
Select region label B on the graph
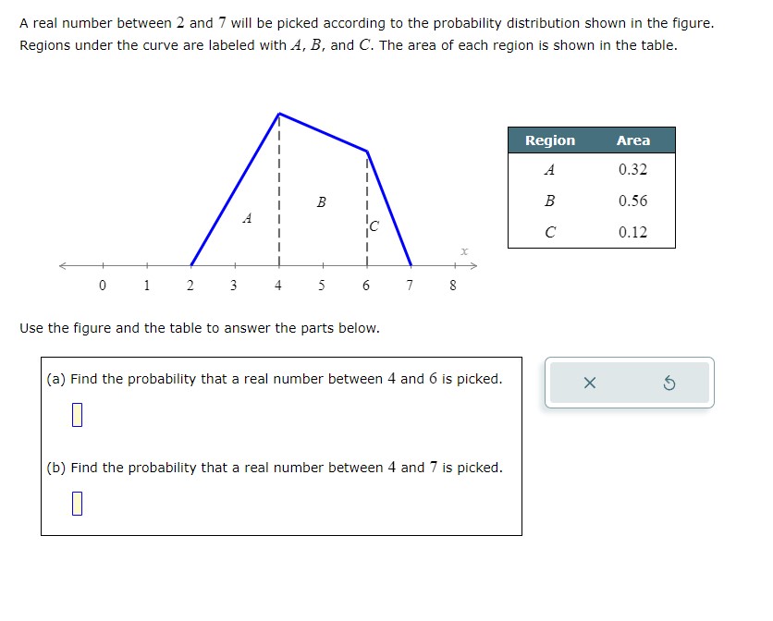(321, 201)
